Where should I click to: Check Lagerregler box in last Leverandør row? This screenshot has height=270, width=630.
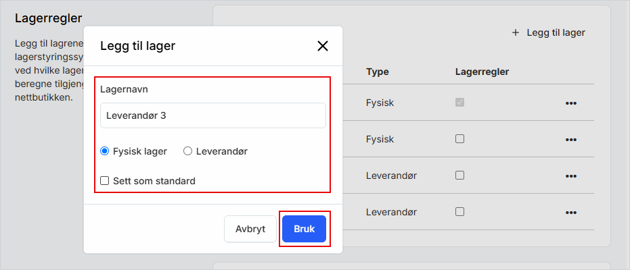460,211
